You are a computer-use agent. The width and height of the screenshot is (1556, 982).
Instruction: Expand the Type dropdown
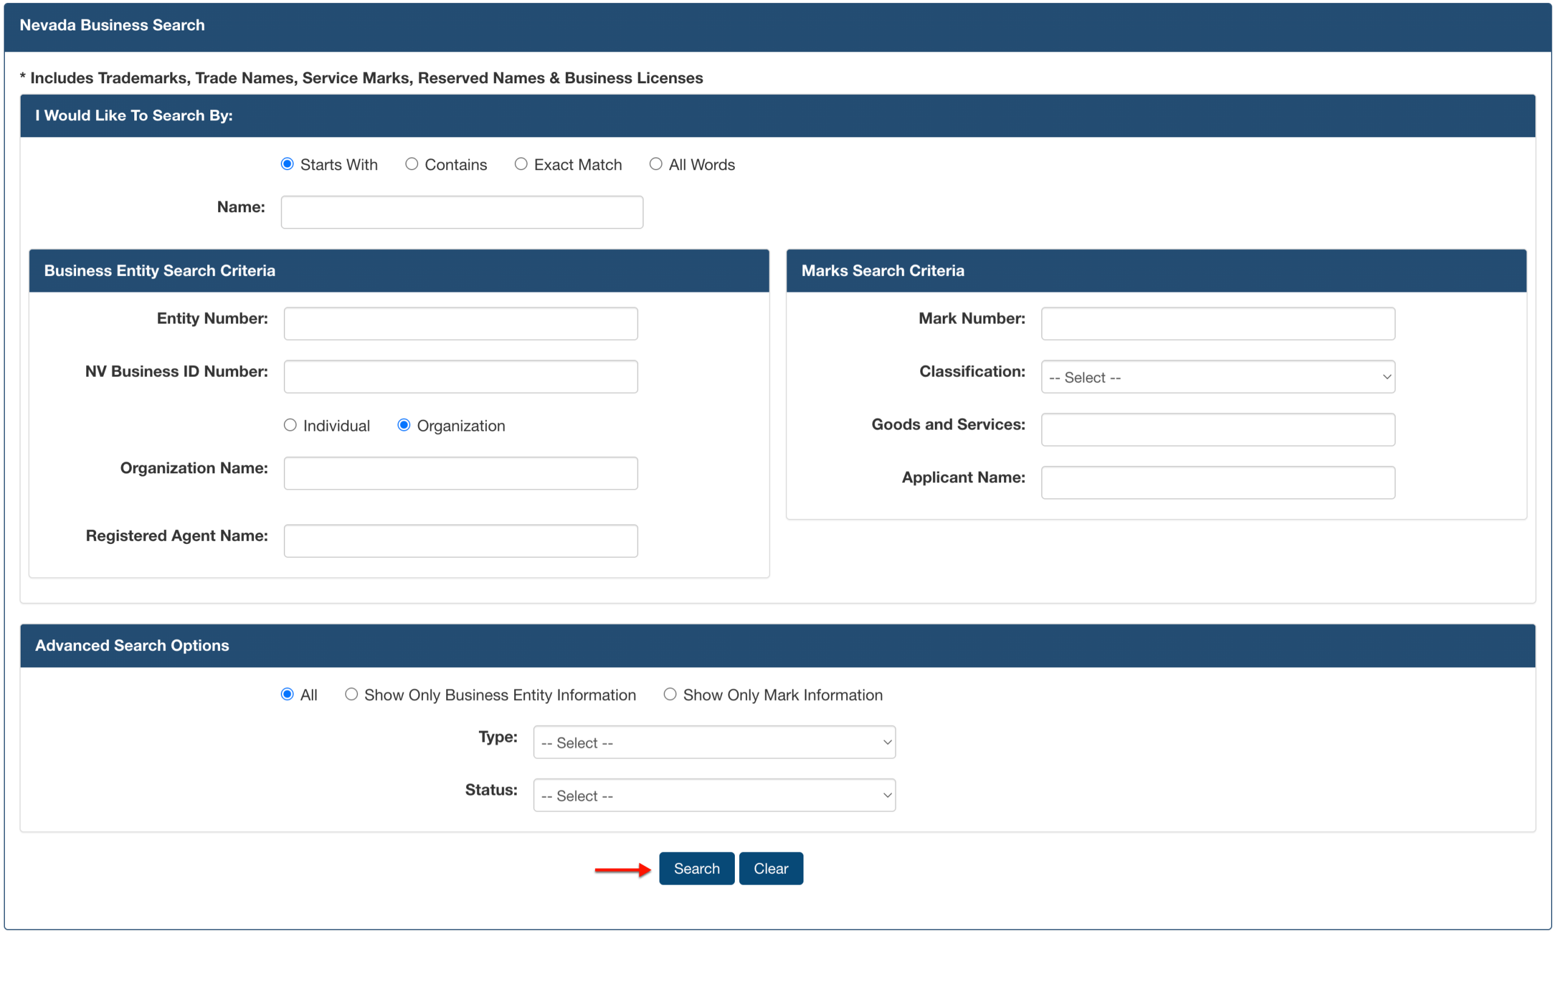715,743
